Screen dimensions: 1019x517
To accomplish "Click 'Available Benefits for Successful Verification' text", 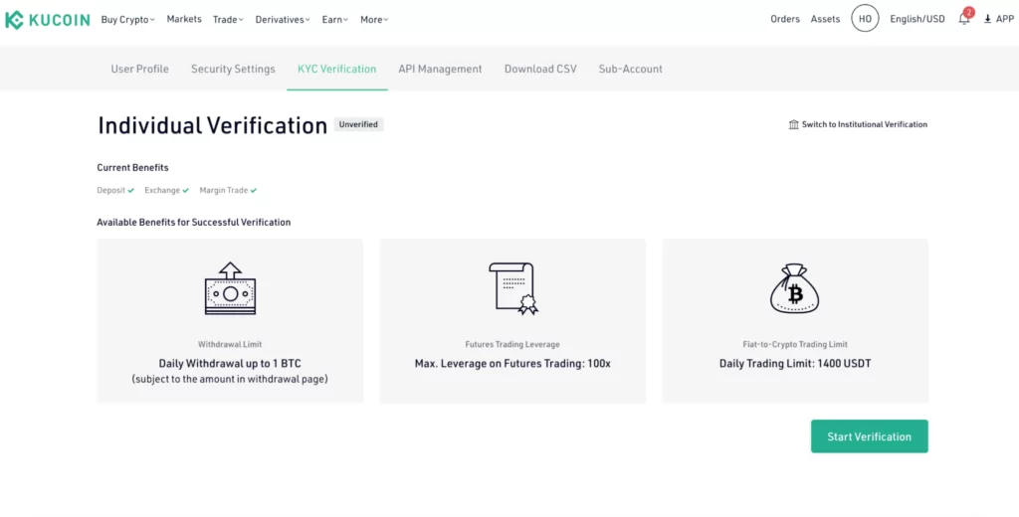I will (194, 222).
